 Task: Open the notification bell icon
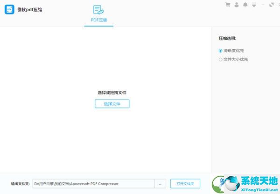245,5
